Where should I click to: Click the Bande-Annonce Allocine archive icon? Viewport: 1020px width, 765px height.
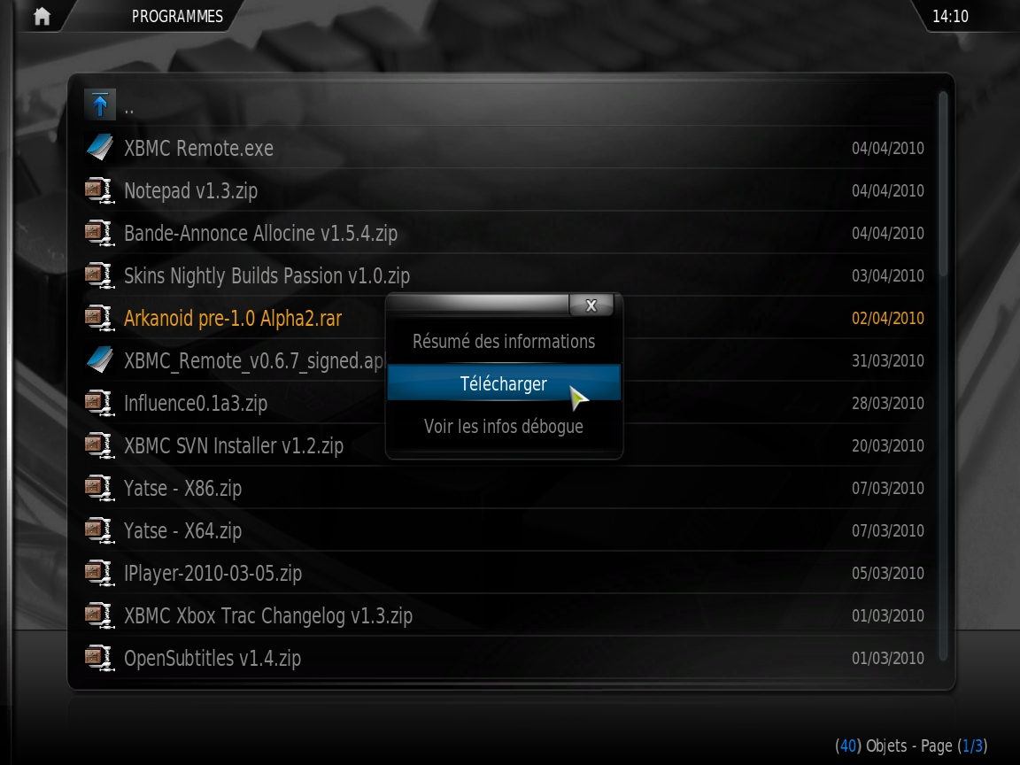[99, 233]
